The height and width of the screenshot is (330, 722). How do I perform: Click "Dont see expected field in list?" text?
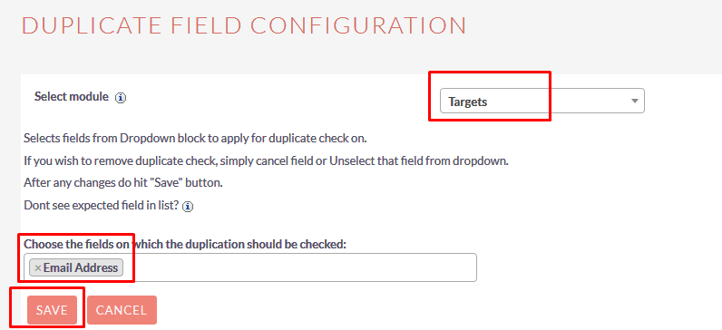tap(101, 205)
